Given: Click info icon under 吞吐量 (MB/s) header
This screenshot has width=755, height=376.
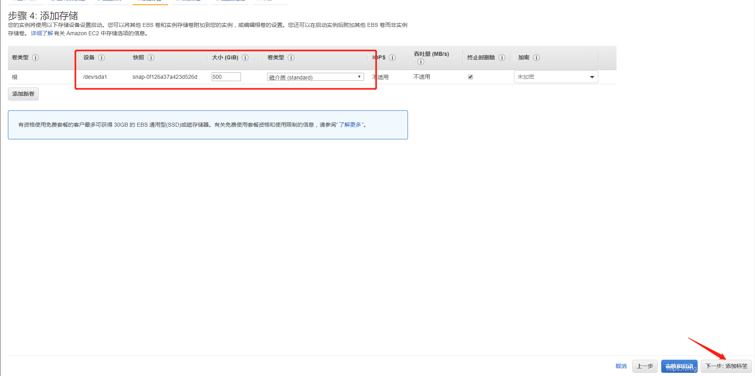Looking at the screenshot, I should pos(421,61).
